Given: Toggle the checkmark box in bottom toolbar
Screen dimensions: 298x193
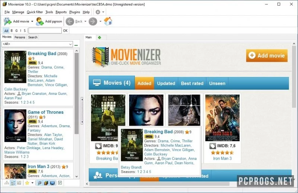Looking at the screenshot, I should tap(60, 183).
